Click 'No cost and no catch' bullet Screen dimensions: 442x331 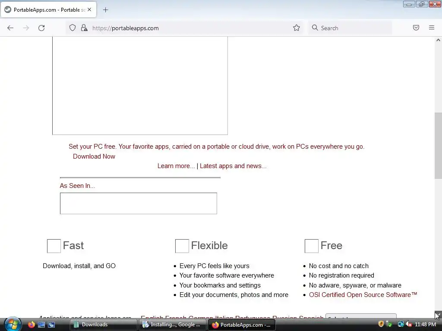338,266
